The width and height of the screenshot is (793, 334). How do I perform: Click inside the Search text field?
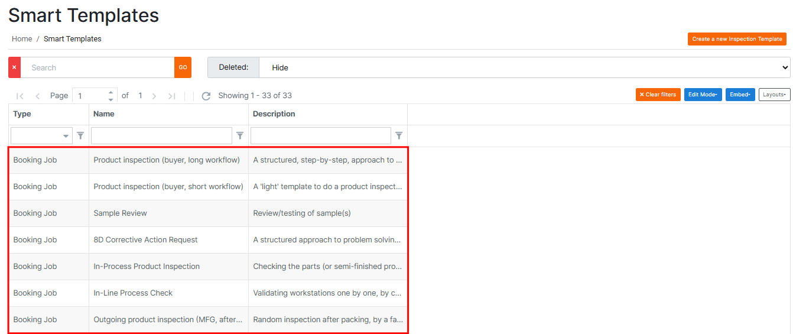(x=97, y=67)
